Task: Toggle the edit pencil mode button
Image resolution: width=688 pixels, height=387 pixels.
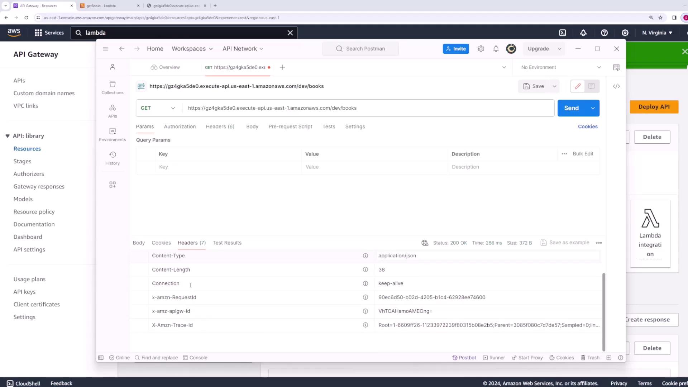Action: [578, 86]
